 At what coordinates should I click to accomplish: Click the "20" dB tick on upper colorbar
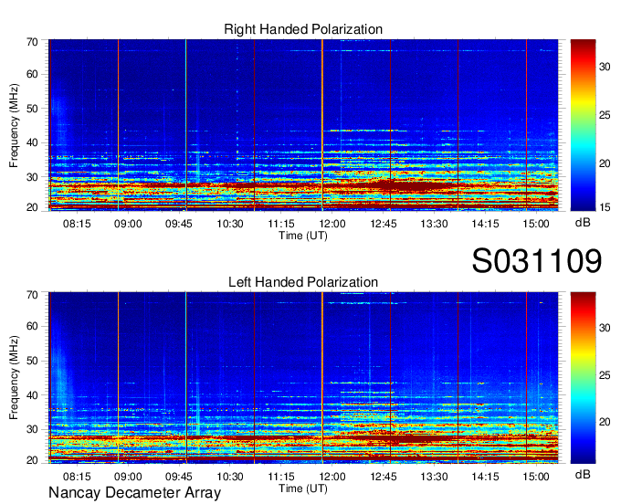pyautogui.click(x=605, y=163)
